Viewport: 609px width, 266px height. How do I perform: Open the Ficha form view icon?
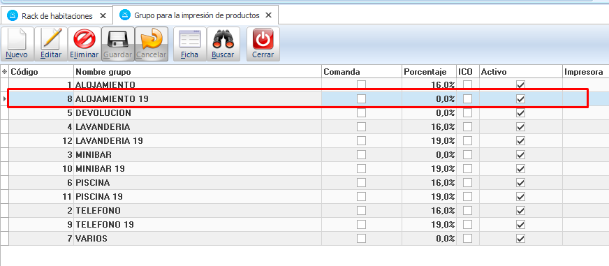coord(189,39)
